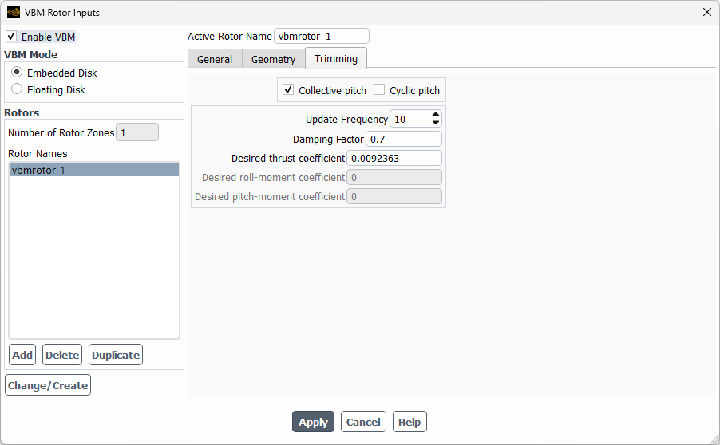
Task: Increase Update Frequency with the up arrow
Action: tap(436, 115)
